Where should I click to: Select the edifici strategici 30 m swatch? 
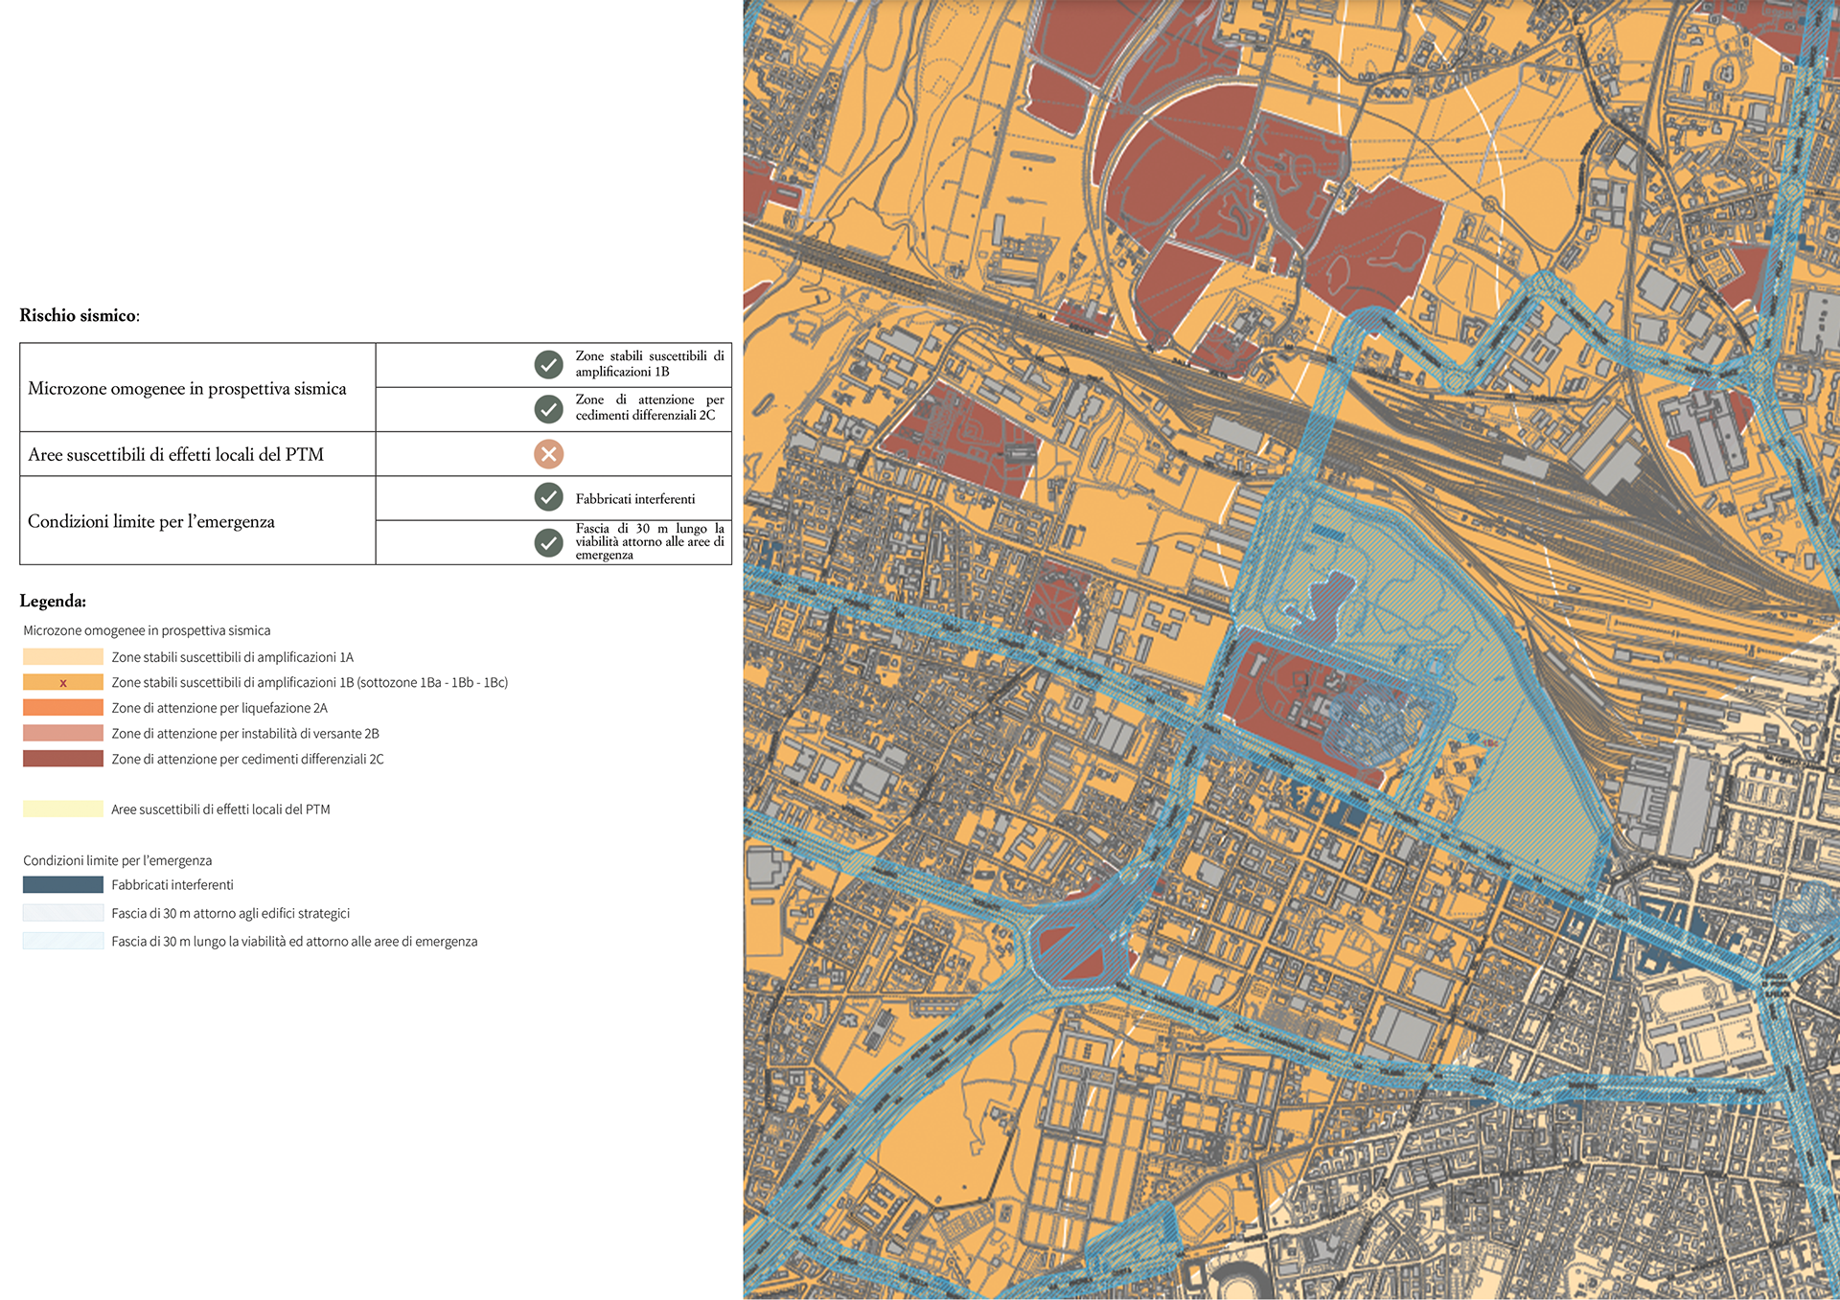coord(63,913)
